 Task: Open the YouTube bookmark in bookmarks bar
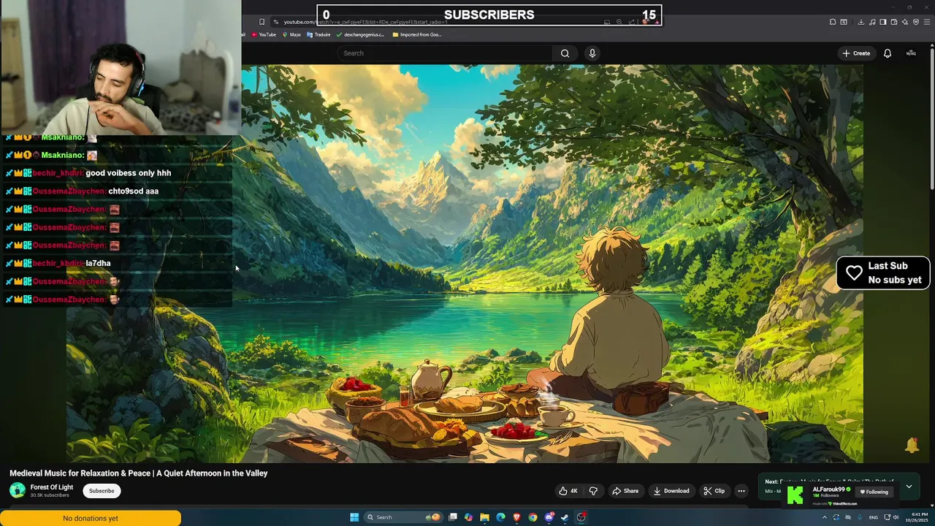(x=264, y=34)
